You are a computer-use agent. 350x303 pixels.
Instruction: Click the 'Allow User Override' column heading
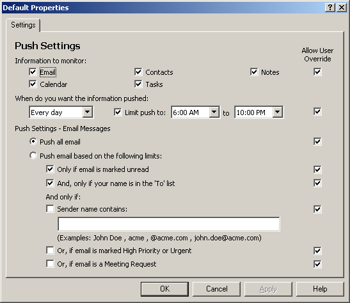tap(317, 54)
